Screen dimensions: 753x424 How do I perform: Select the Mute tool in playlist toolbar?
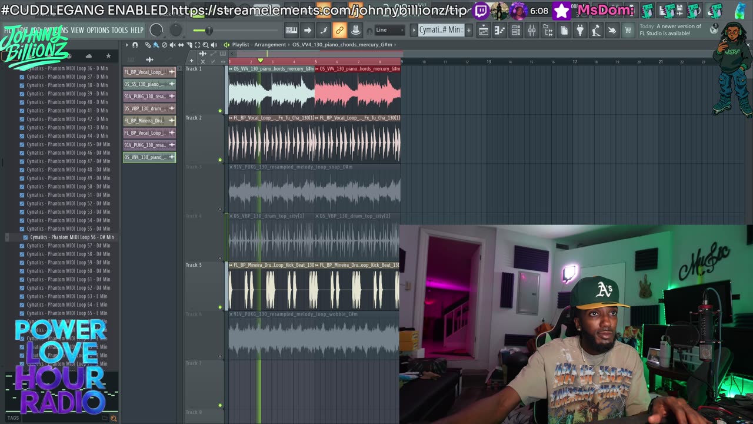coord(172,45)
